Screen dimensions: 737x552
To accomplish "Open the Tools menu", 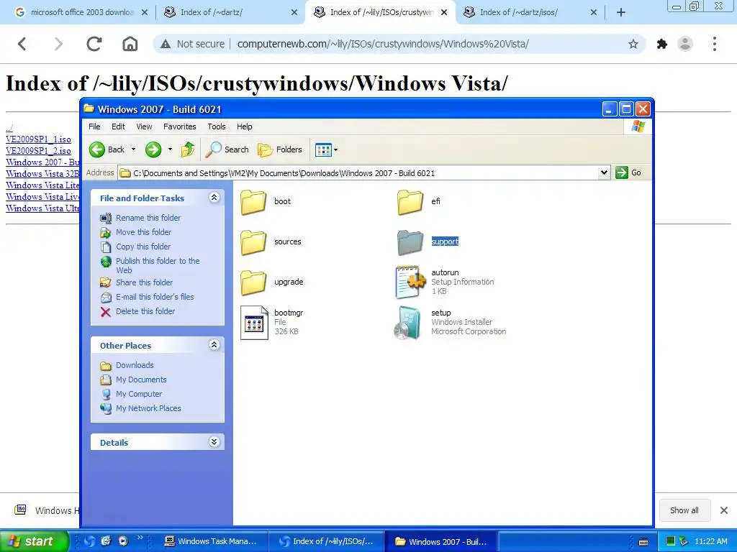I will tap(216, 126).
